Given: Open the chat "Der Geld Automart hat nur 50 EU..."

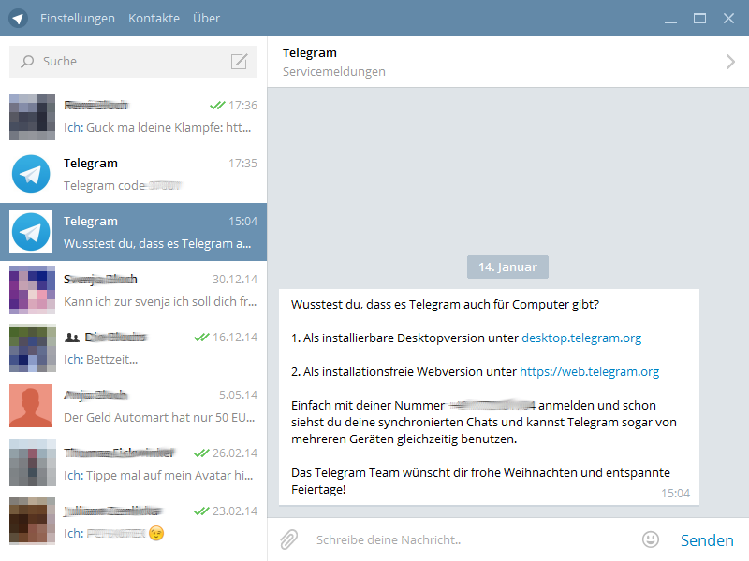Looking at the screenshot, I should (x=159, y=417).
